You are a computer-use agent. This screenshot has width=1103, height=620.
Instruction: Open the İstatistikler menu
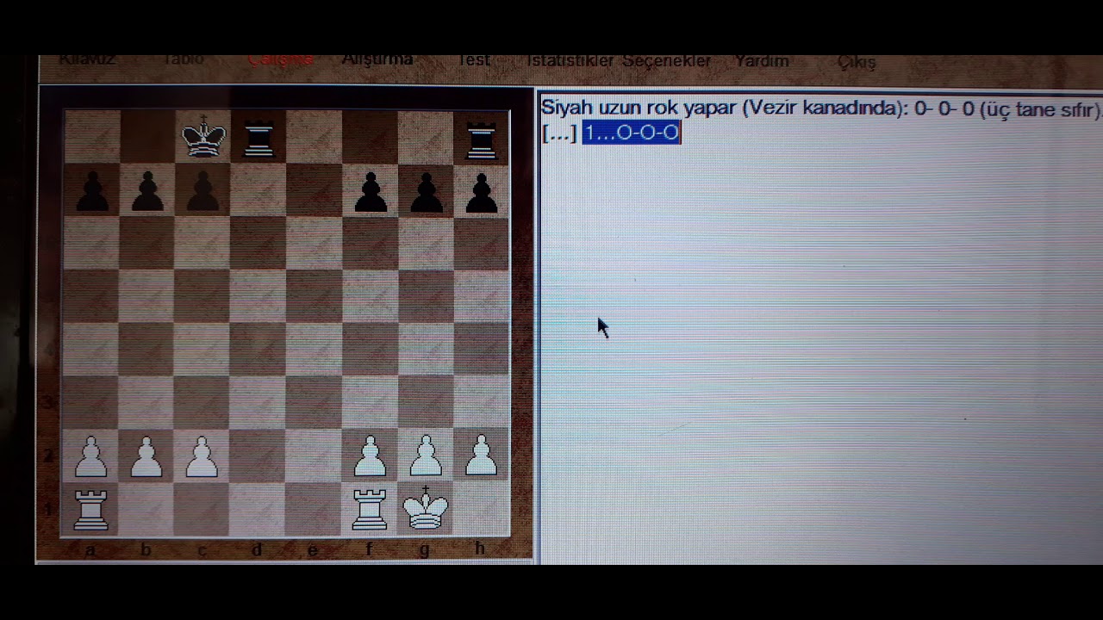click(570, 61)
